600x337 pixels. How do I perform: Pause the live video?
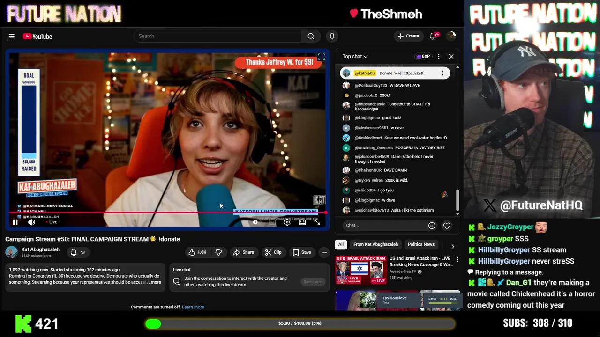click(x=15, y=222)
